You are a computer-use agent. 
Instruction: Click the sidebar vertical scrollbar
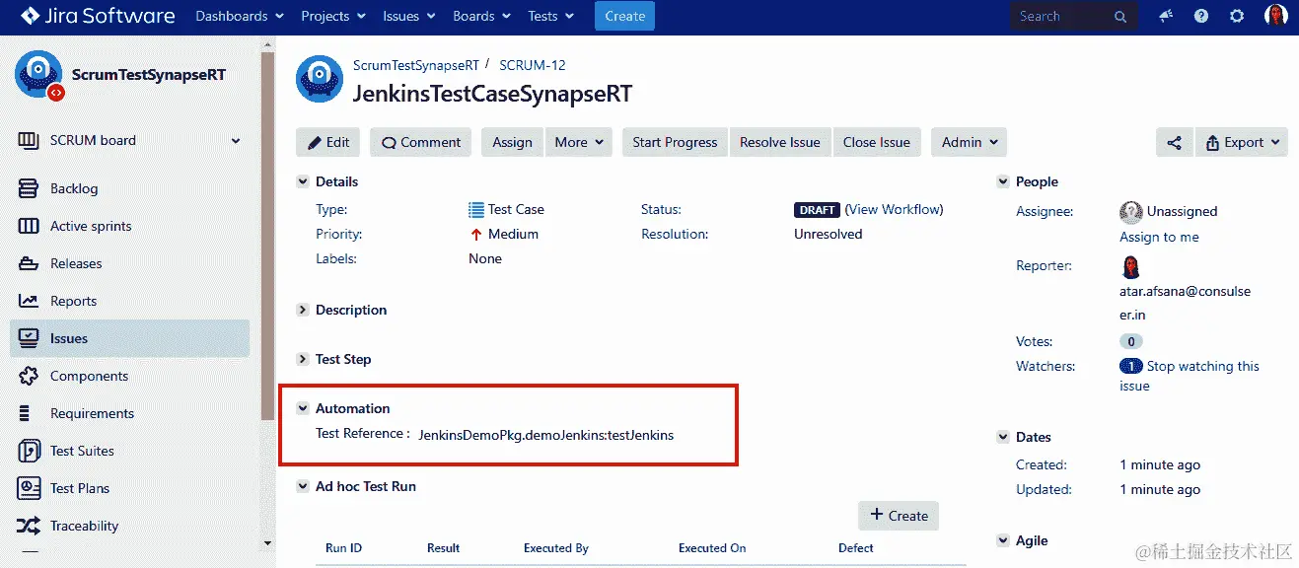267,237
